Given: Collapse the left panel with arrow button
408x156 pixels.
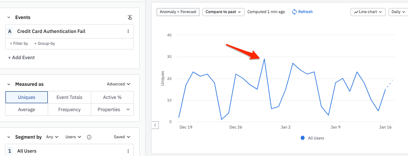Looking at the screenshot, I should (155, 125).
